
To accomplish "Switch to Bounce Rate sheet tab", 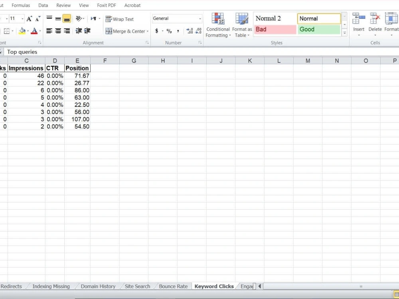I will point(173,286).
